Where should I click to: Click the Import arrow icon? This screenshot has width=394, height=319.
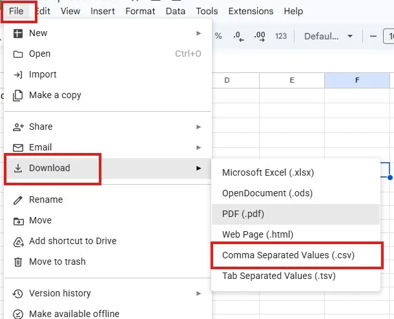pyautogui.click(x=18, y=75)
